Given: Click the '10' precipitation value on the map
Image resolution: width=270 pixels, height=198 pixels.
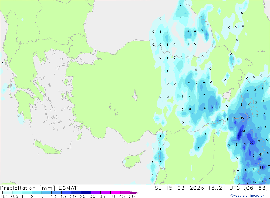Looking at the screenshot, I should [242, 118].
